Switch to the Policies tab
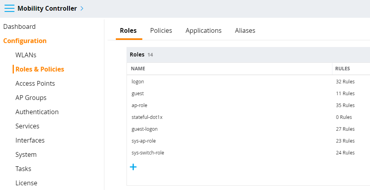Viewport: 370px width, 190px height. (x=161, y=31)
